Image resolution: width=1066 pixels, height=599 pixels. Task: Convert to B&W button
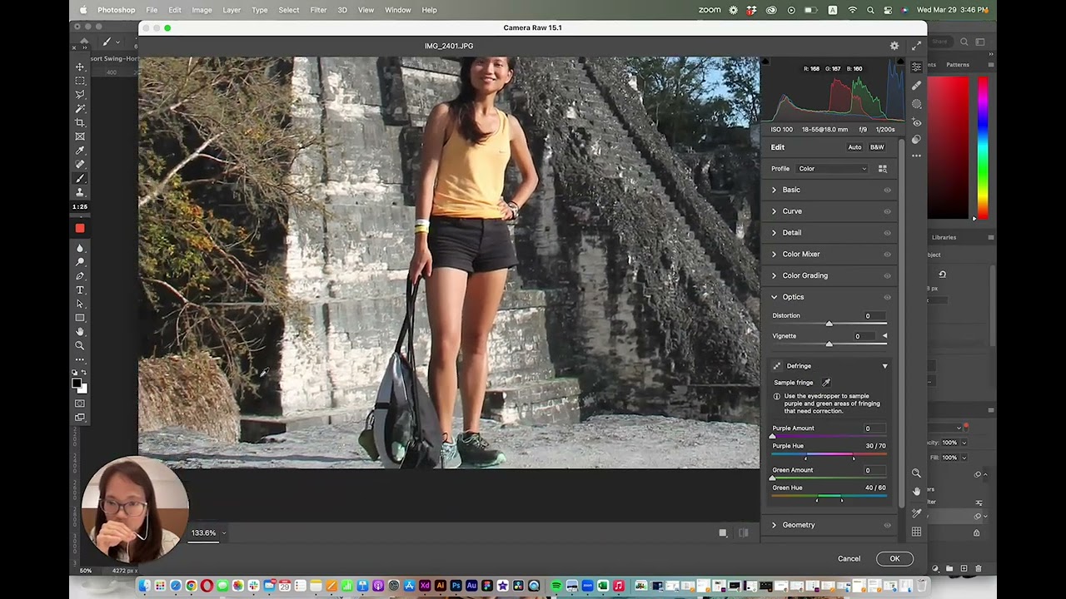click(877, 147)
